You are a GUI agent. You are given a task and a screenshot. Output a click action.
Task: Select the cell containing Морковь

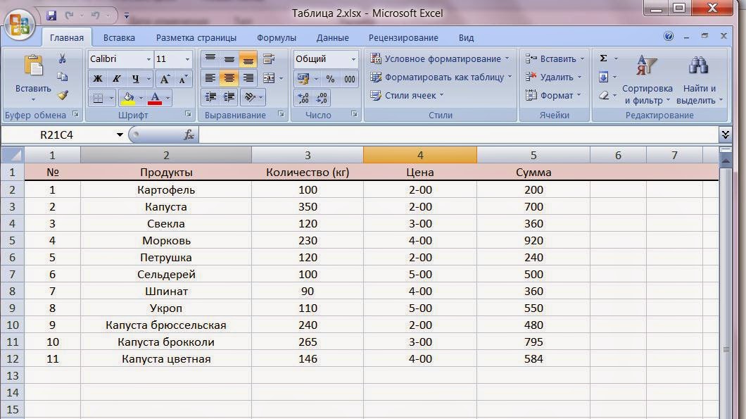[166, 241]
